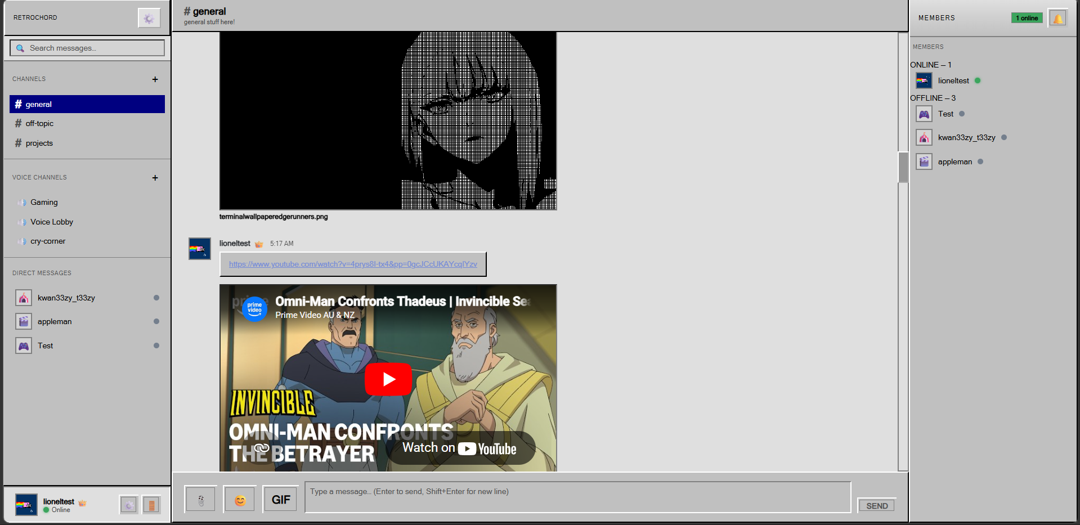The height and width of the screenshot is (525, 1080).
Task: Select appleman name in members list
Action: point(954,161)
